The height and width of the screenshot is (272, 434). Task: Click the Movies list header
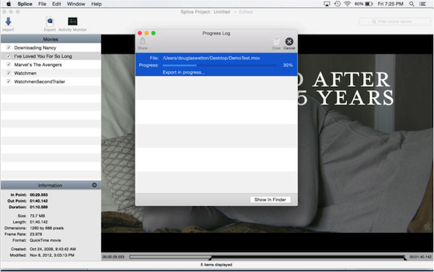[51, 39]
